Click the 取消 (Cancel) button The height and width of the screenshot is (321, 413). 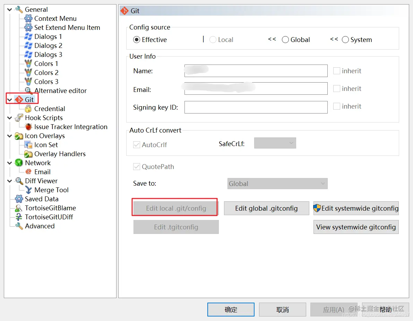[282, 310]
